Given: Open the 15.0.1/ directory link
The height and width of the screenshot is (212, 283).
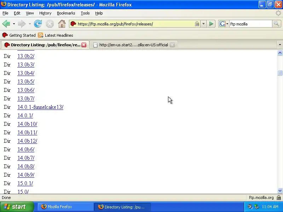Looking at the screenshot, I should pyautogui.click(x=25, y=183).
